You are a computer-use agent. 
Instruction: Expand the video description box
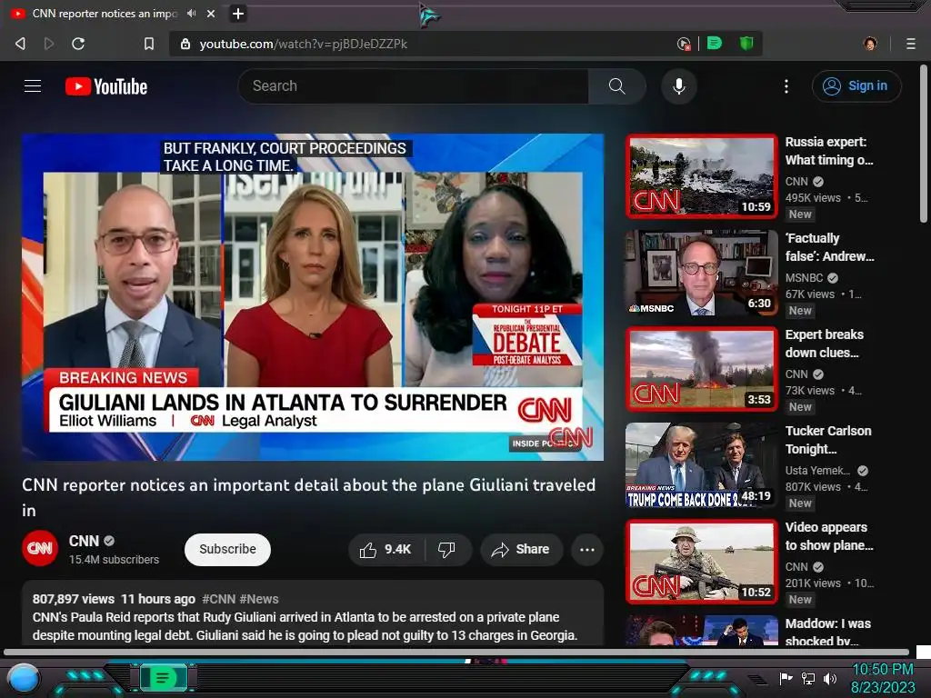[x=313, y=614]
